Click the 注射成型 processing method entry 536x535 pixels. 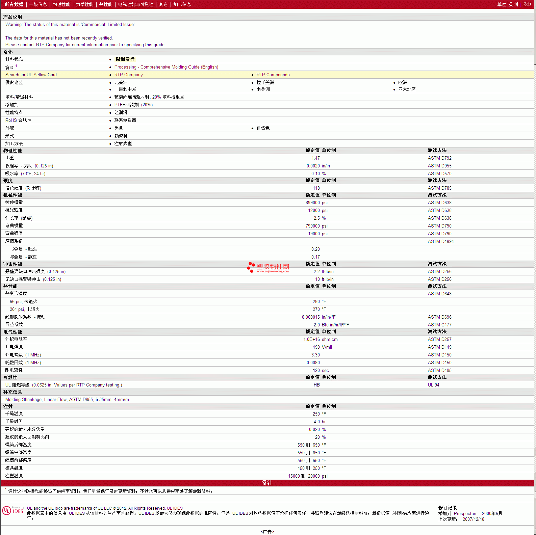coord(123,143)
